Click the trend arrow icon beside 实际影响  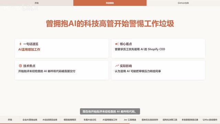[117, 66]
